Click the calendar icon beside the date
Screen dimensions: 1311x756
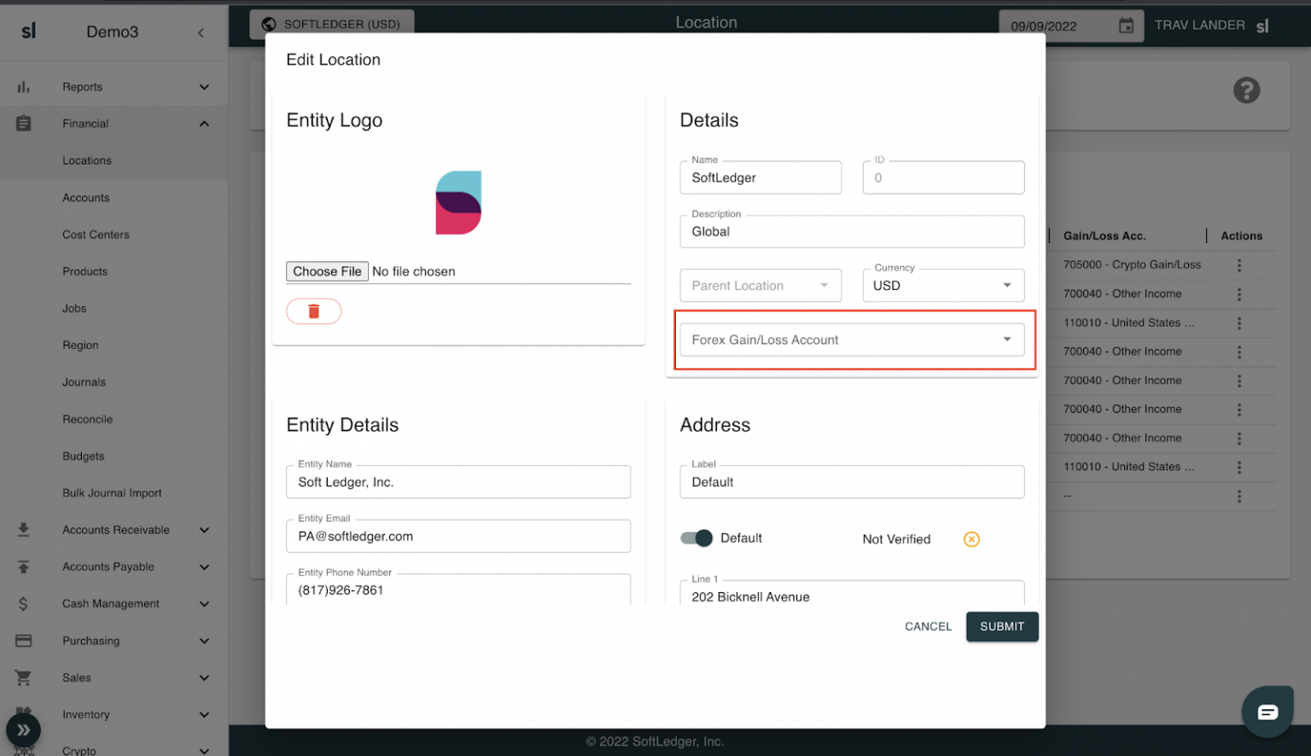point(1126,26)
